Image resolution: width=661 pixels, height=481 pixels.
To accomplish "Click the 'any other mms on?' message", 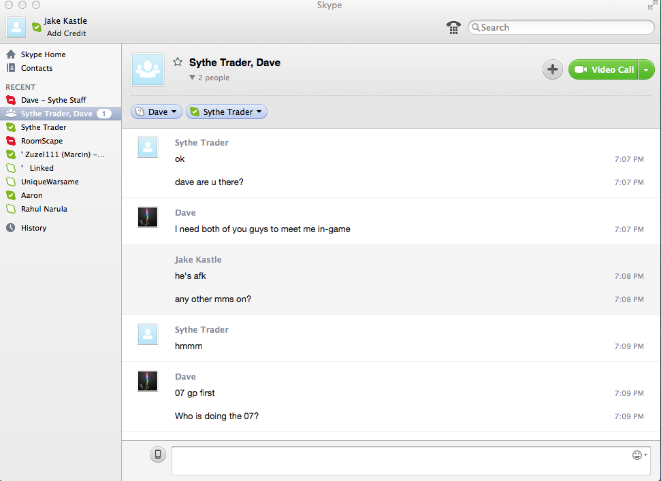I will (213, 299).
